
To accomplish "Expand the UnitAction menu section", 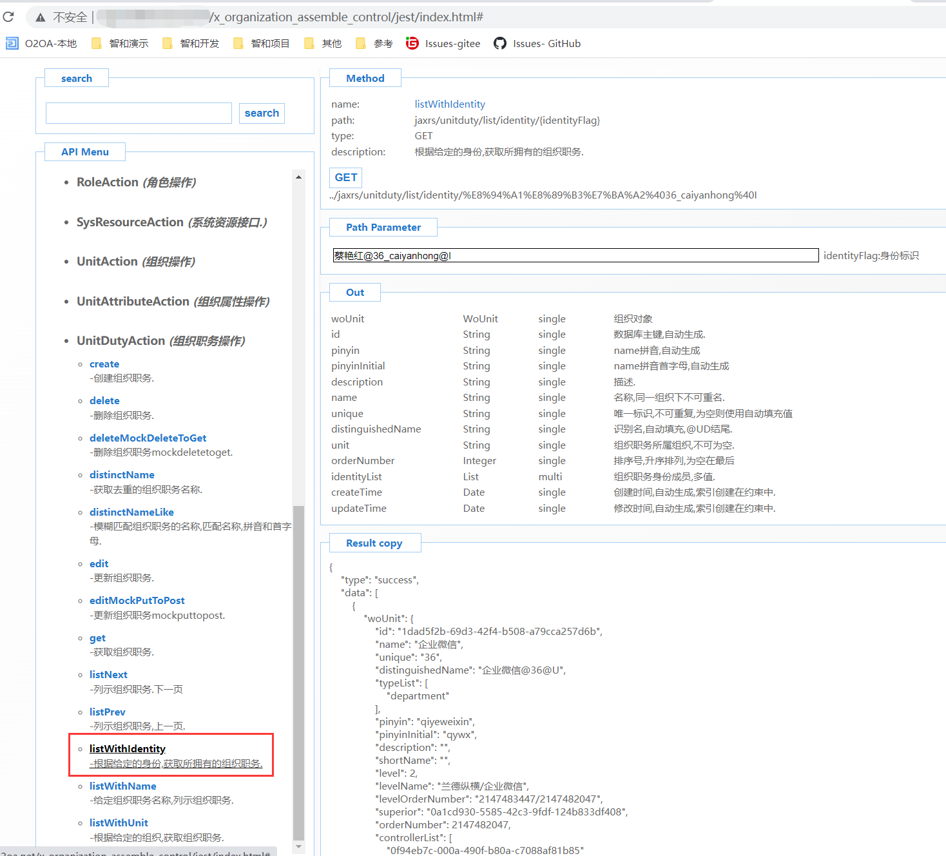I will click(x=135, y=262).
